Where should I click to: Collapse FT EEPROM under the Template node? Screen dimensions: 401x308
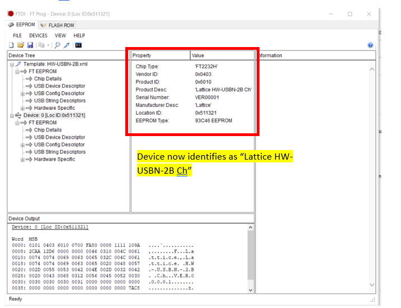click(x=17, y=72)
